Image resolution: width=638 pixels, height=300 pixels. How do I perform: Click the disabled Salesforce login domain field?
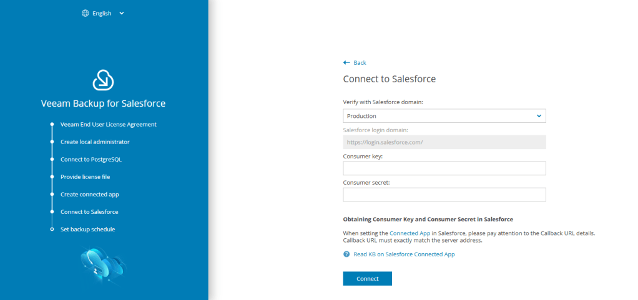coord(444,142)
